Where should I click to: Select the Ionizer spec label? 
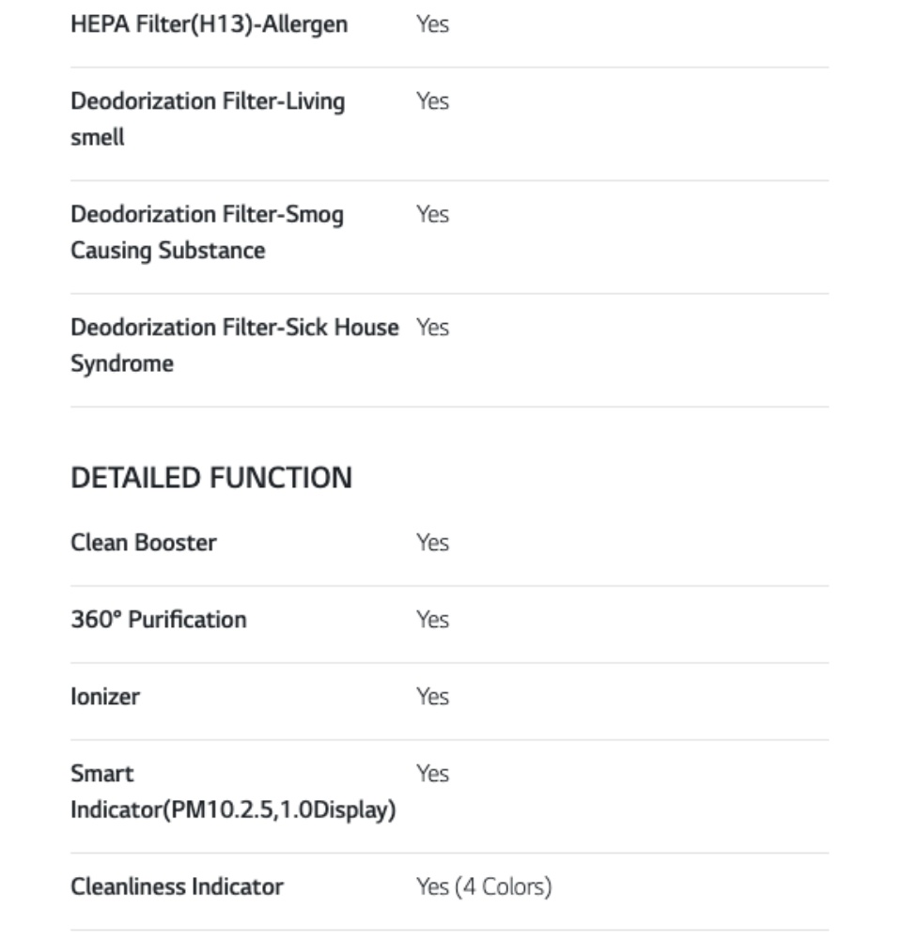(105, 697)
